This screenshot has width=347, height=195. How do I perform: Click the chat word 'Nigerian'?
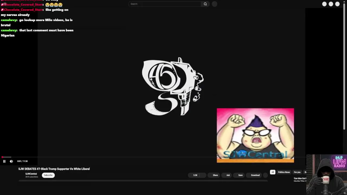pyautogui.click(x=8, y=35)
